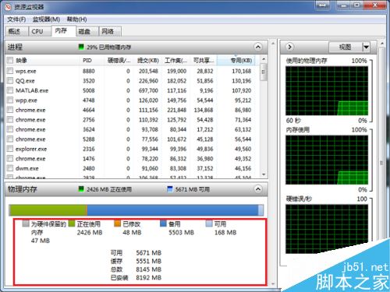
Task: Tick the explorer.exe process checkbox
Action: pyautogui.click(x=10, y=149)
